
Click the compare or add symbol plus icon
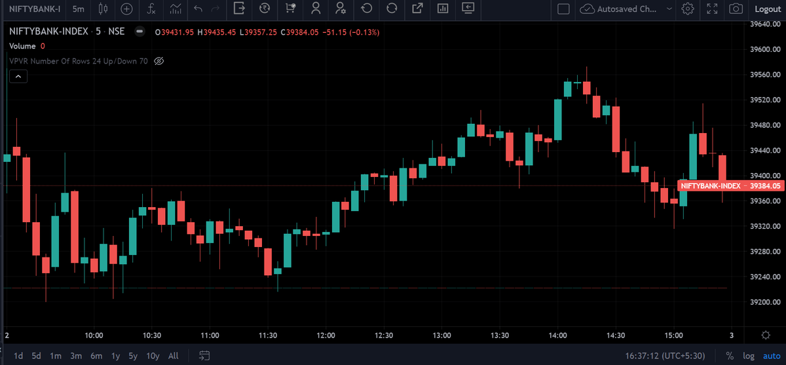click(127, 9)
